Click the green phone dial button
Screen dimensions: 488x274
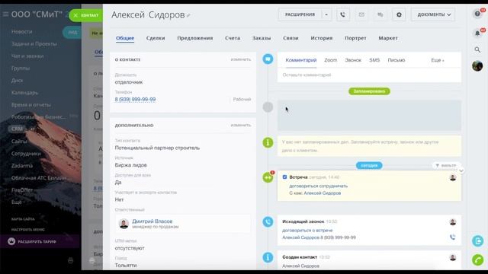pyautogui.click(x=478, y=260)
